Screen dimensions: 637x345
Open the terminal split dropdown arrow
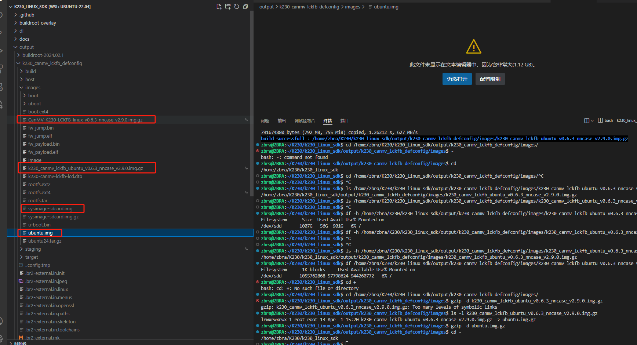click(592, 120)
